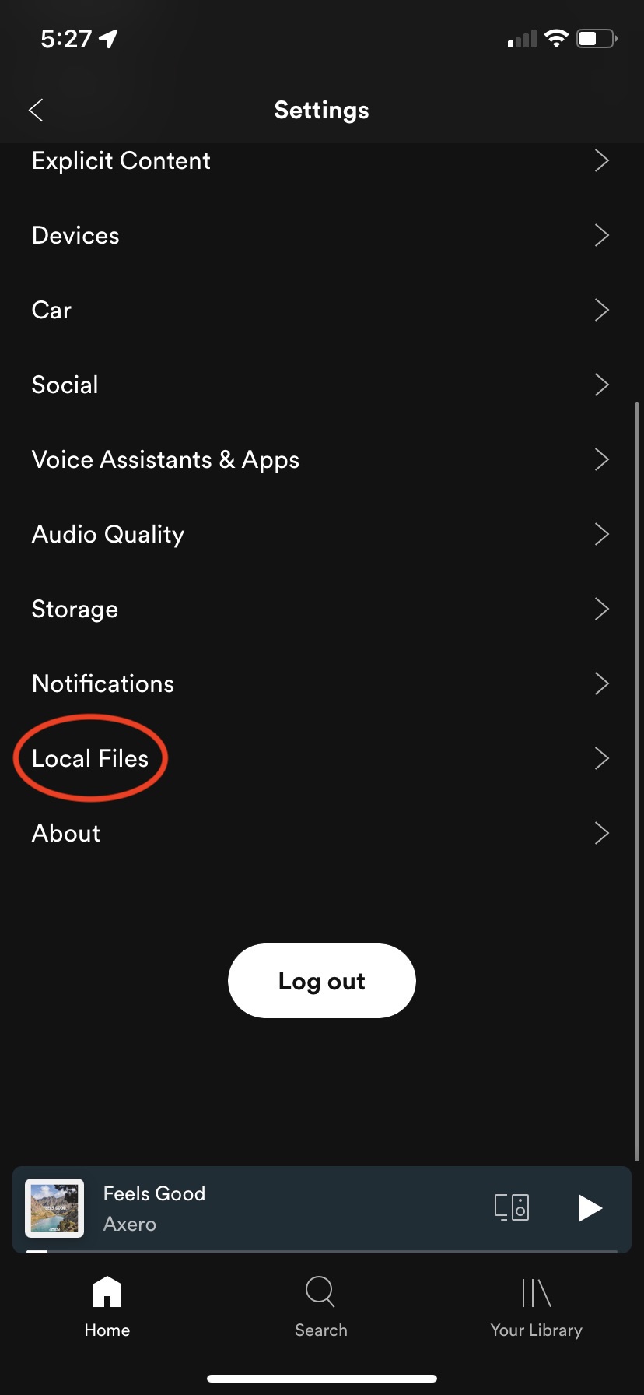Image resolution: width=644 pixels, height=1395 pixels.
Task: Select the Explicit Content menu item
Action: pyautogui.click(x=121, y=161)
